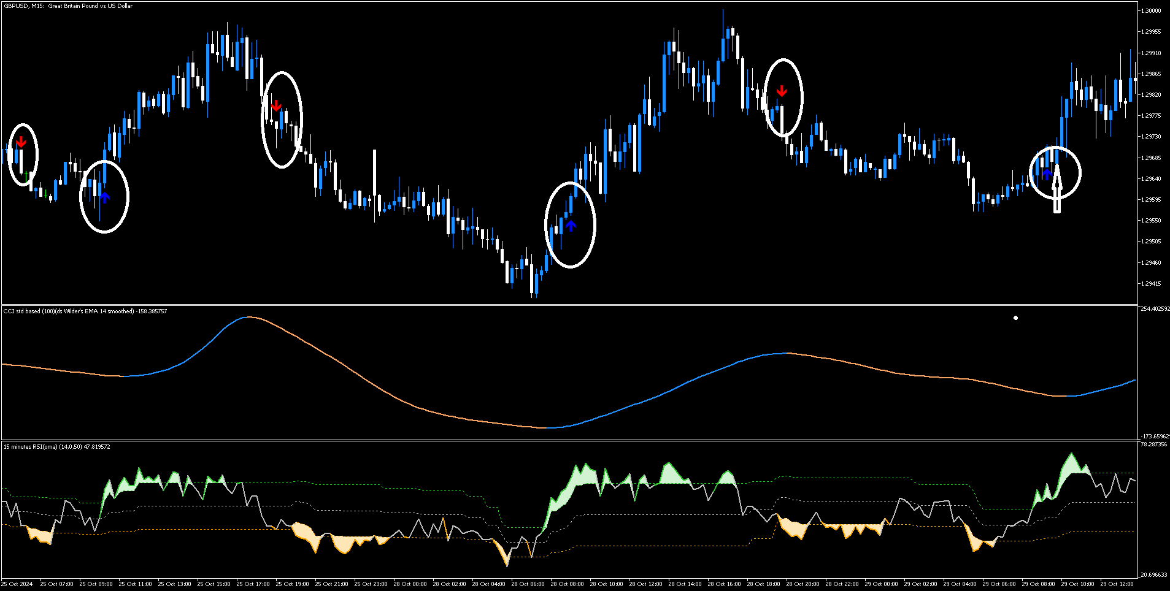
Task: Click the first red down arrow at far left
Action: 21,142
